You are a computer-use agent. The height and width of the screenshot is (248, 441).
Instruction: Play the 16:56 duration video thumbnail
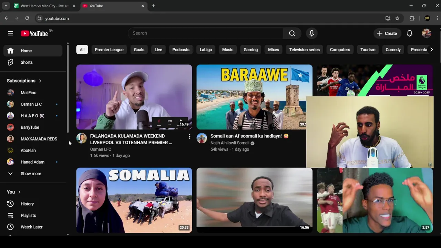tap(255, 200)
